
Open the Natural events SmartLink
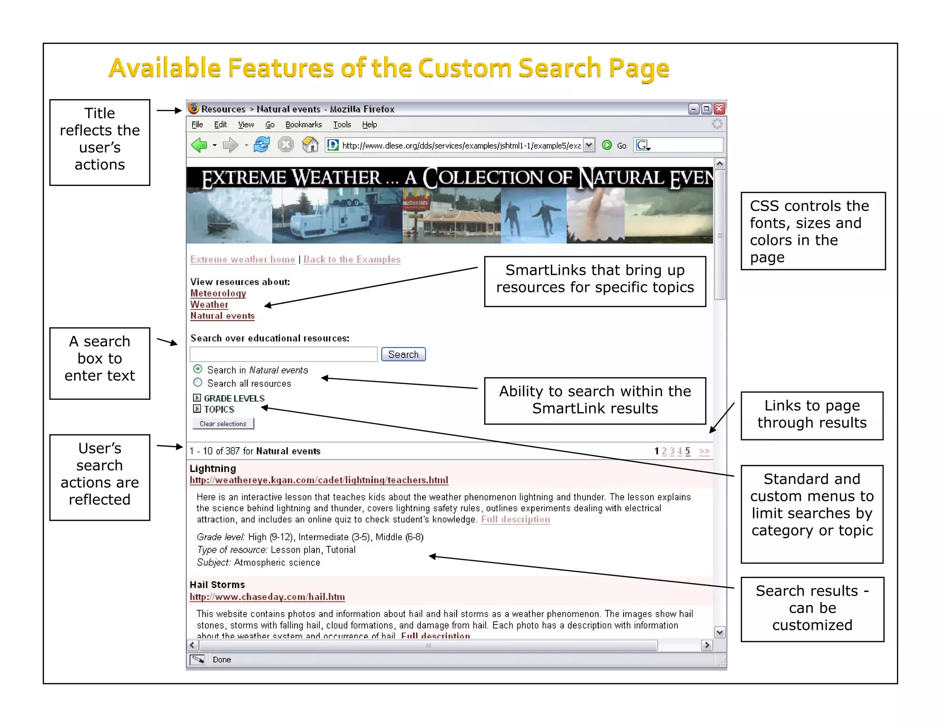coord(222,316)
